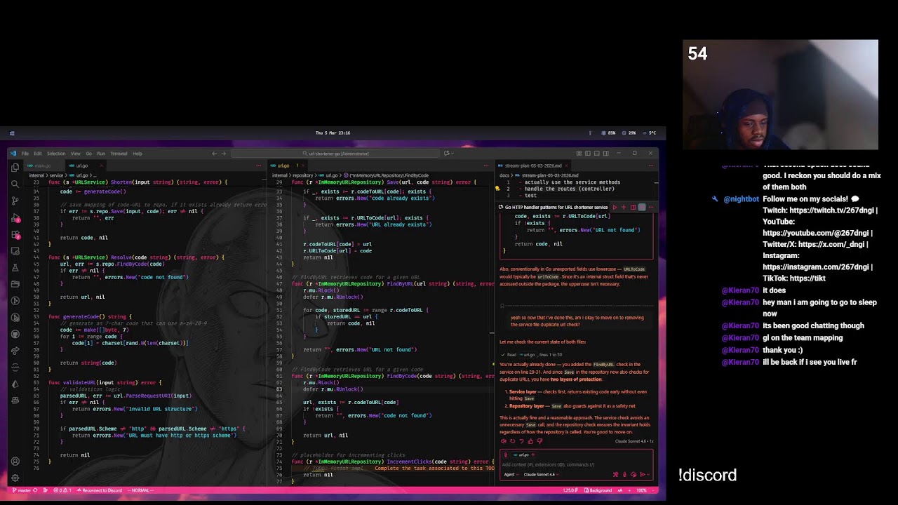The height and width of the screenshot is (505, 898).
Task: Open the File menu
Action: coord(25,154)
